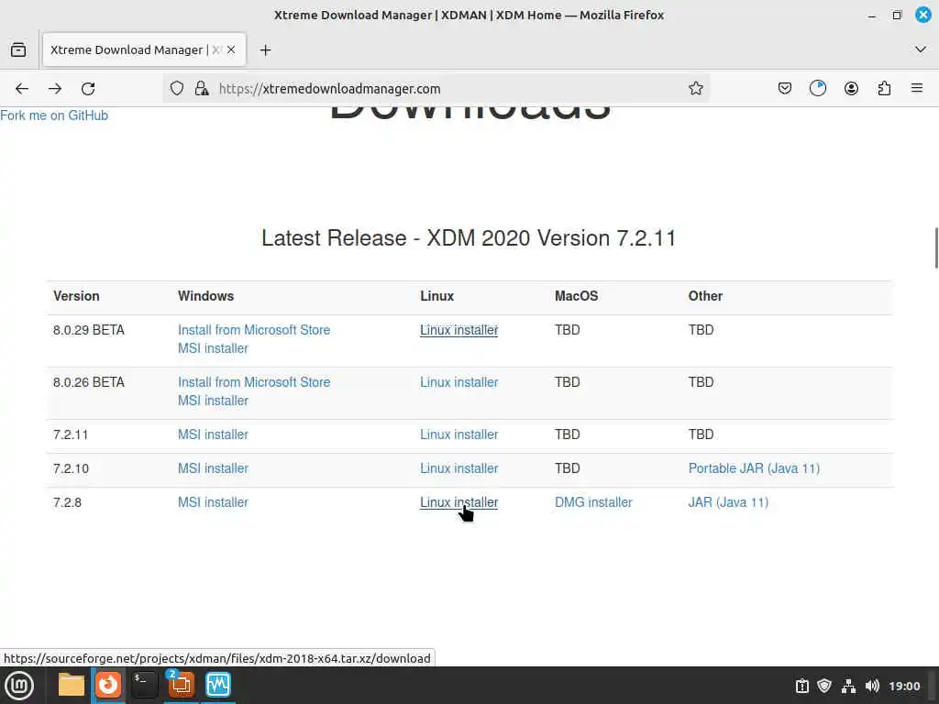Open the volume control tray icon

point(872,686)
